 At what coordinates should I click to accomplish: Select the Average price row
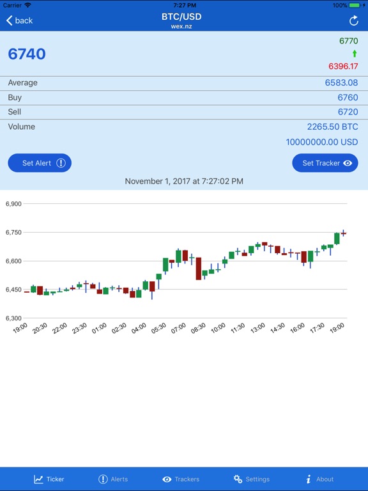coord(184,83)
